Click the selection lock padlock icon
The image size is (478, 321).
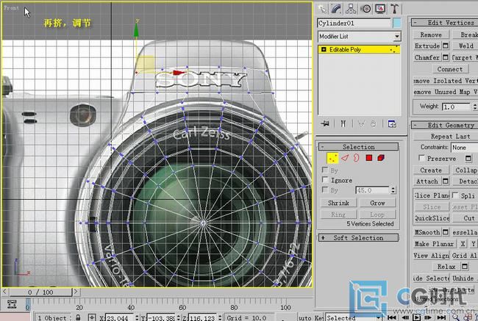click(x=78, y=317)
